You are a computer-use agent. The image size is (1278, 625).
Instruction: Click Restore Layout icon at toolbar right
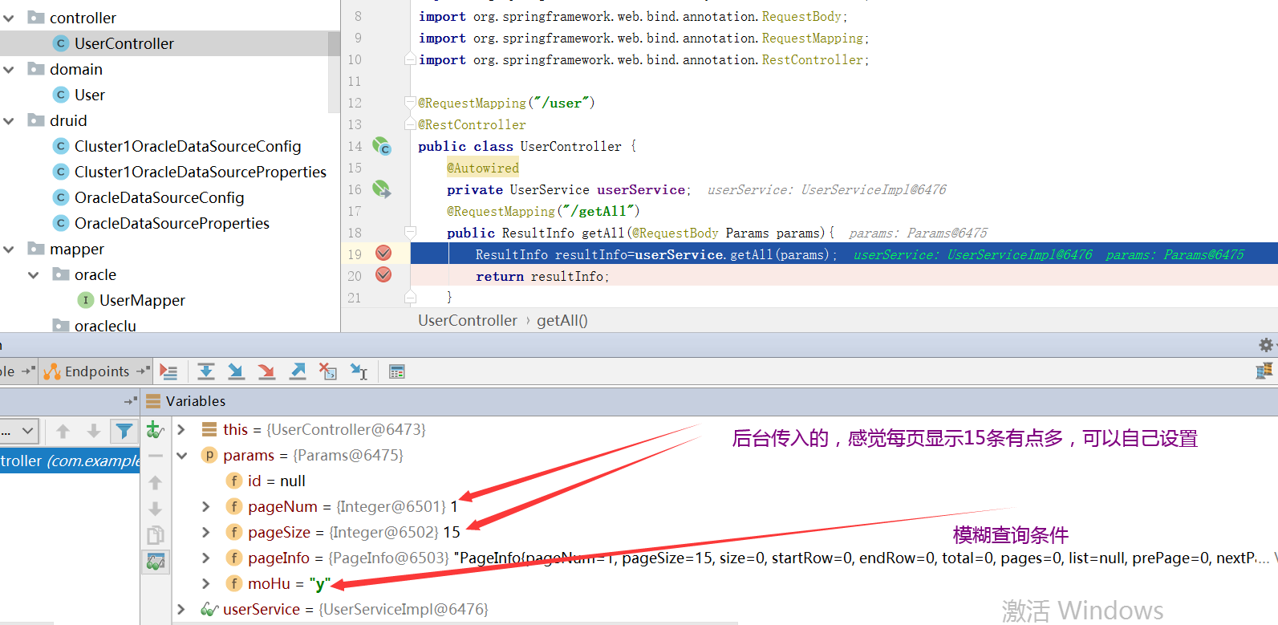click(x=1264, y=371)
